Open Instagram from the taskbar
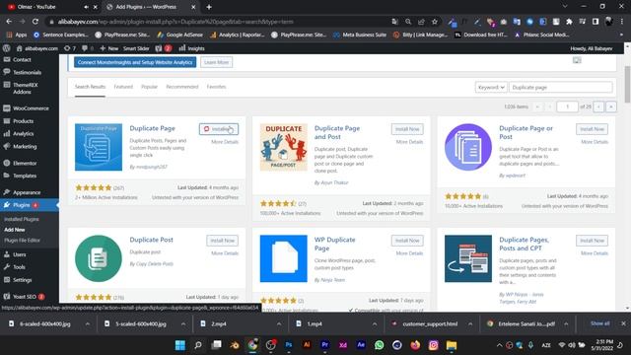 434,345
